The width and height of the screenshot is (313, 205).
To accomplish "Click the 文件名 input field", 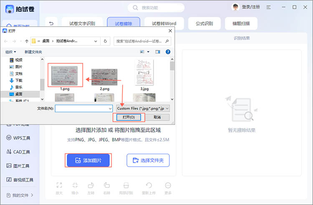I will coord(83,108).
